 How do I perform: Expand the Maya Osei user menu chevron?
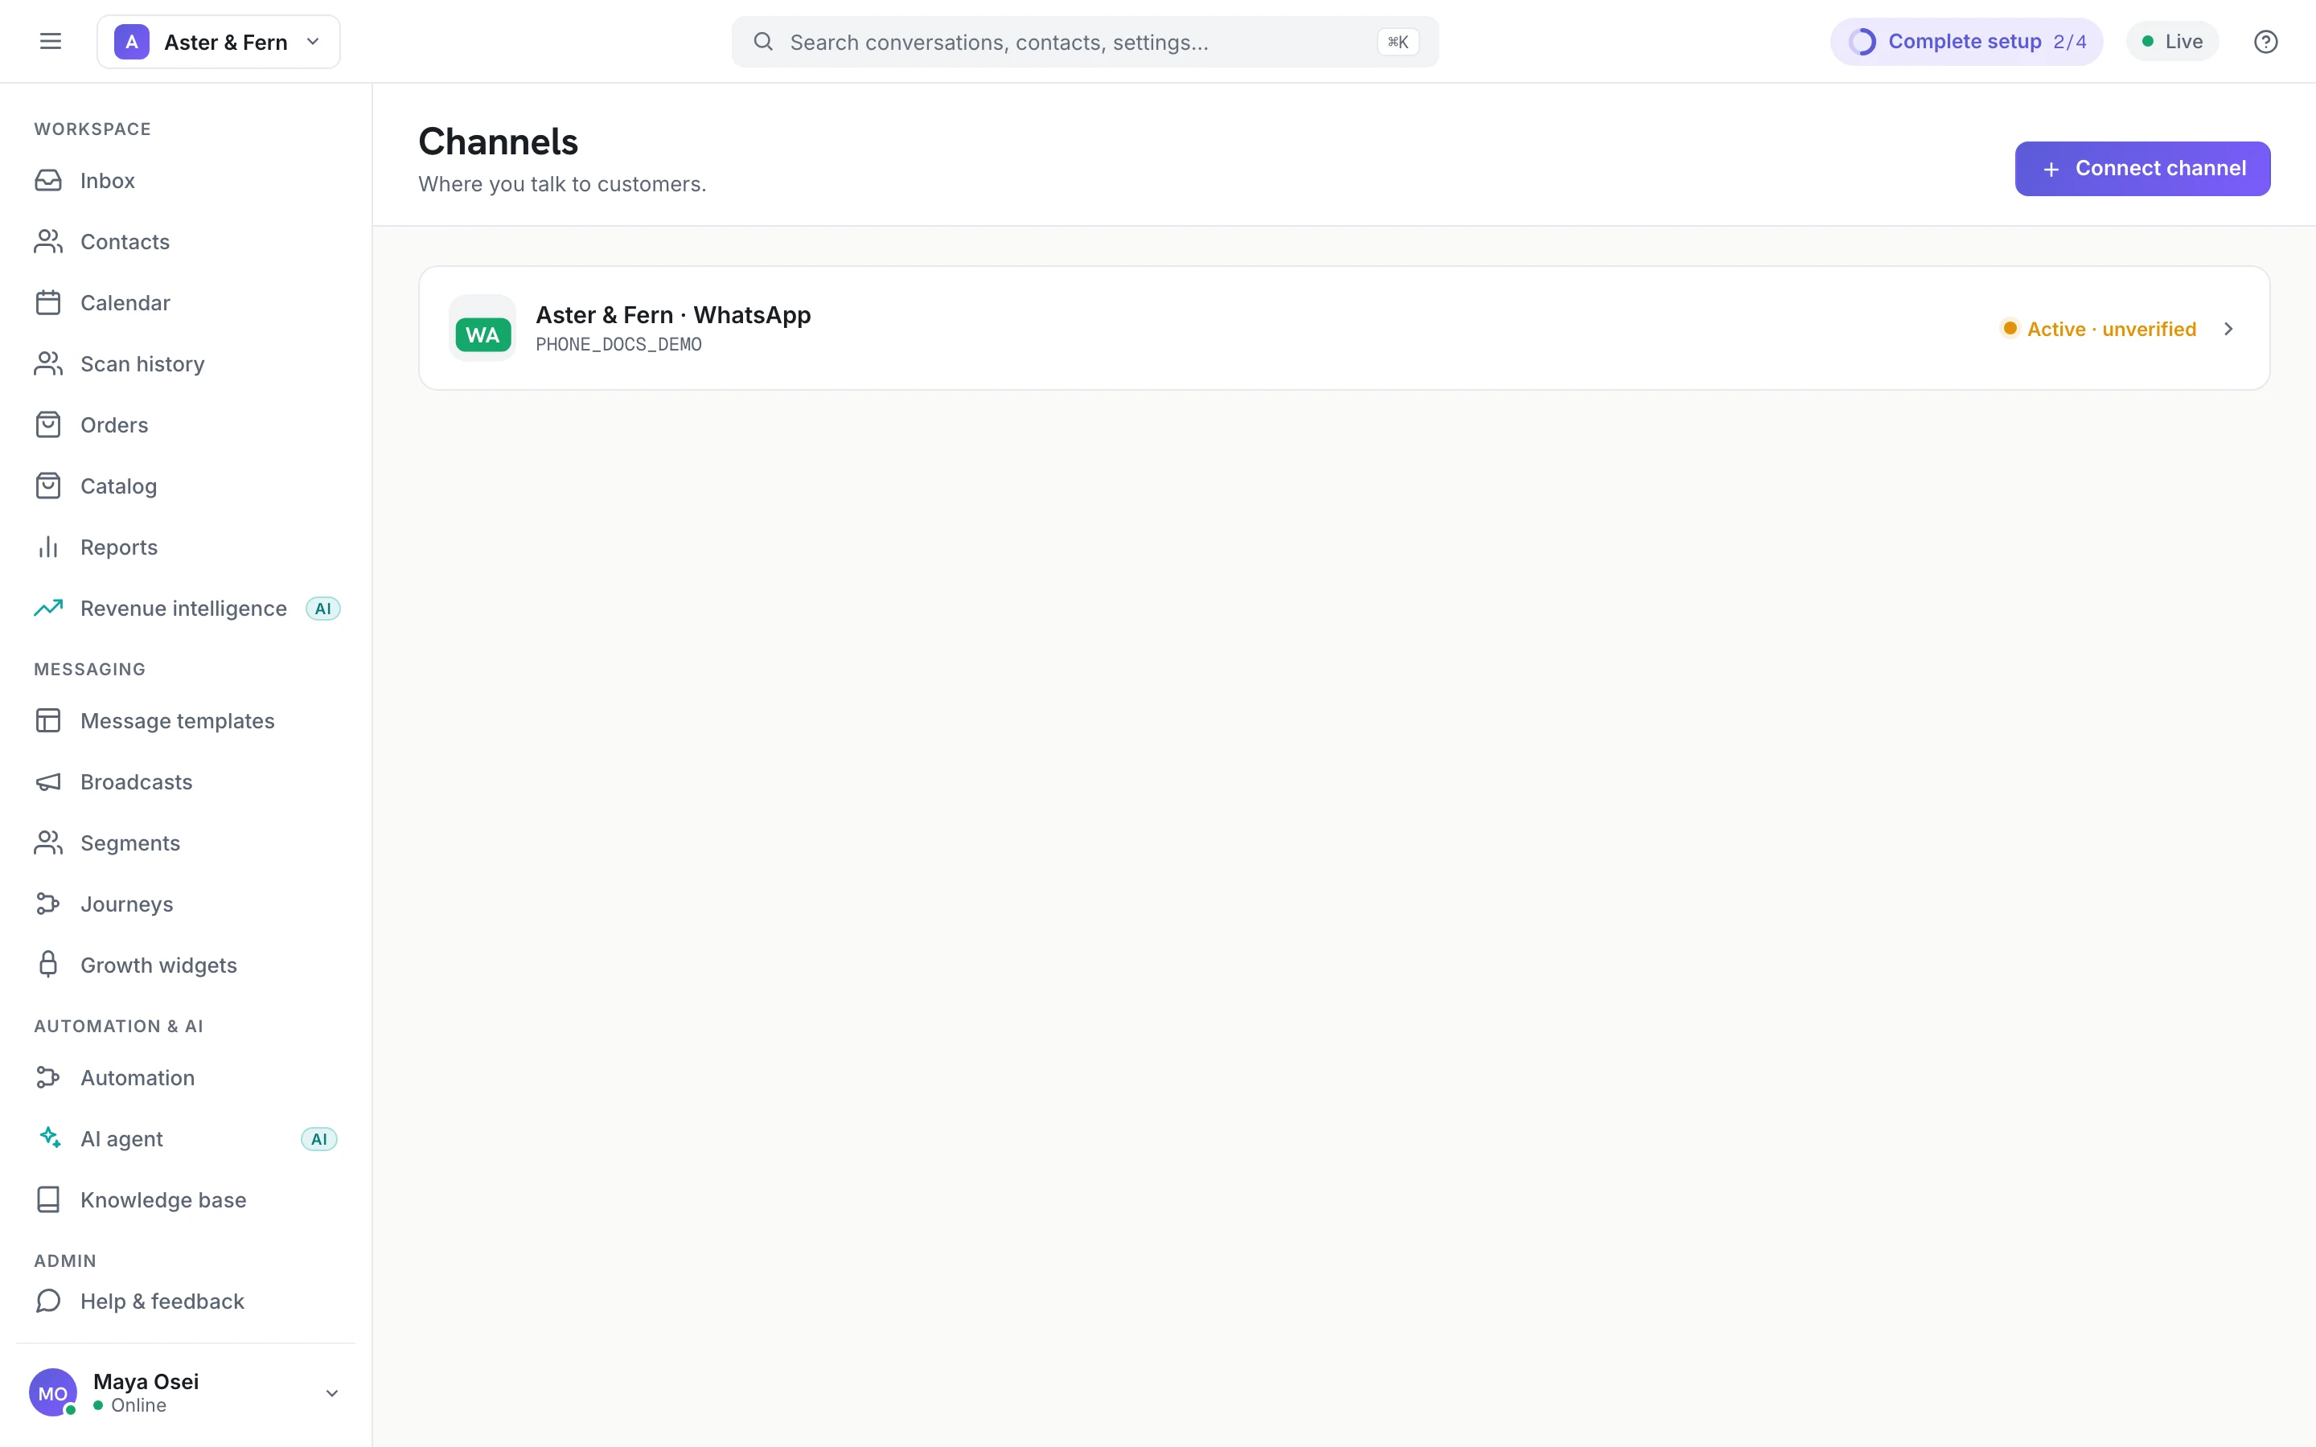pyautogui.click(x=331, y=1393)
